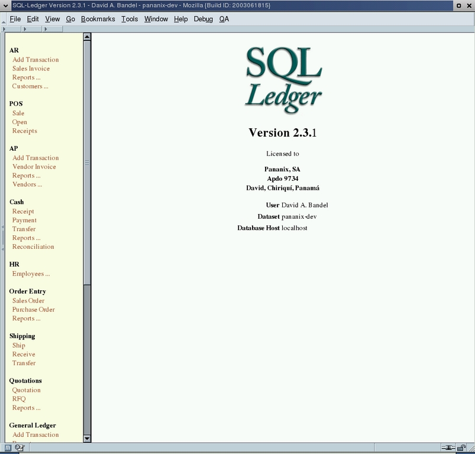Collapse the menu bar grippy handle
Viewport: 475px width, 454px height.
point(3,19)
